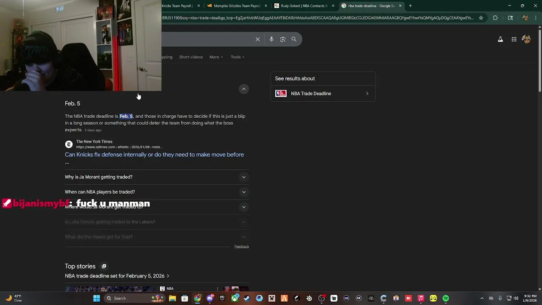Click the Chrome taskbar icon
This screenshot has height=305, width=542.
click(197, 298)
